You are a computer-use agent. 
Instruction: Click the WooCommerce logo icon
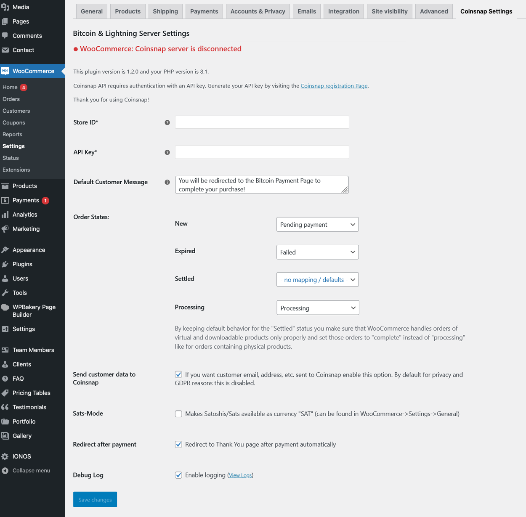tap(5, 71)
